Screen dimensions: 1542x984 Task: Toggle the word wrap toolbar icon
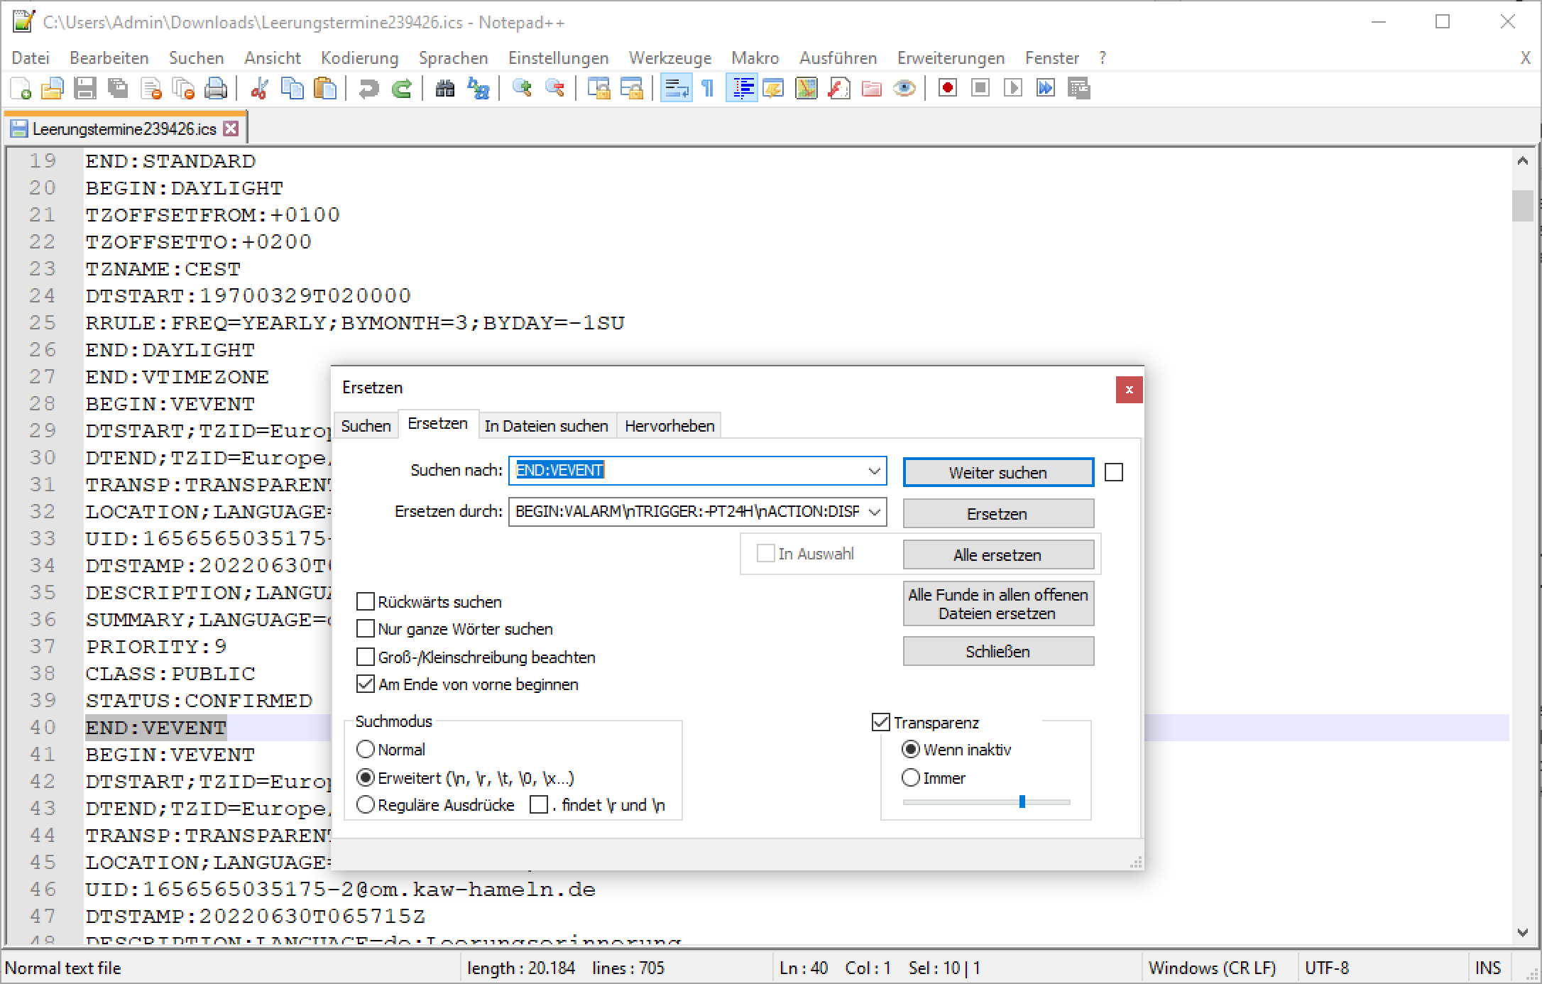click(675, 89)
